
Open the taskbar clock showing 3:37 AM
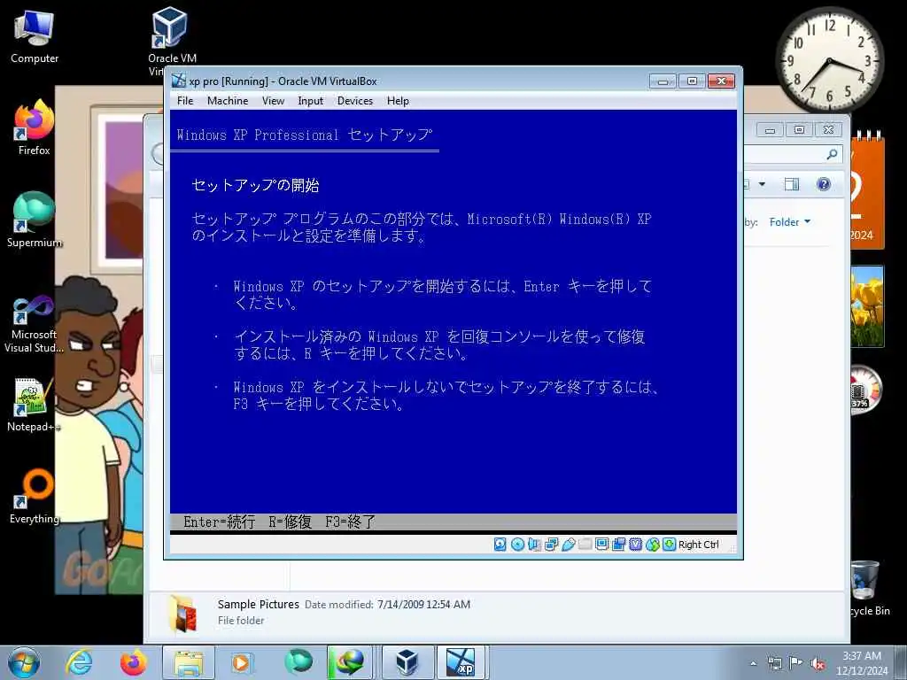[x=862, y=663]
